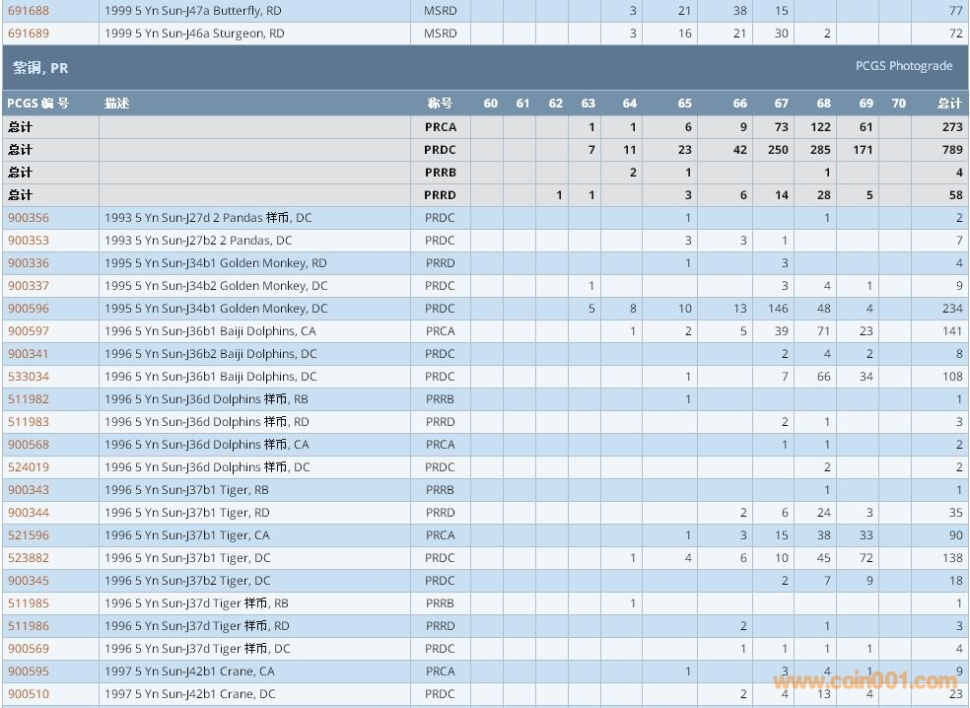Click the 总计 column header
This screenshot has width=970, height=708.
(949, 104)
